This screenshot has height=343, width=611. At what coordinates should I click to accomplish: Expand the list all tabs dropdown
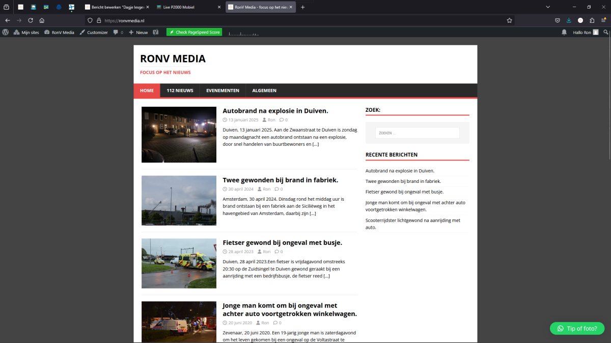point(548,7)
